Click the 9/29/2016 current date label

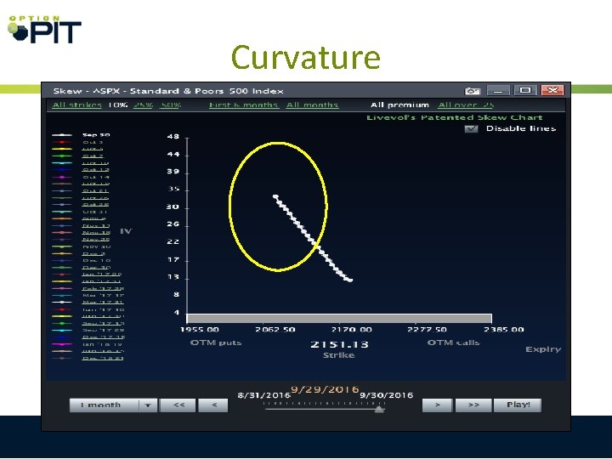[325, 389]
